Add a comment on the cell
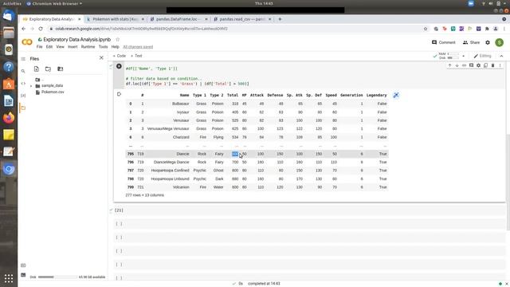The width and height of the screenshot is (510, 287). coord(471,65)
